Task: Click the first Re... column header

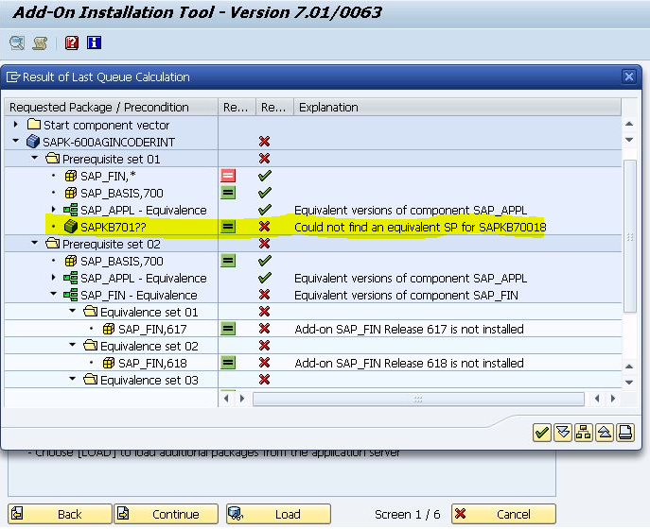Action: click(x=237, y=107)
